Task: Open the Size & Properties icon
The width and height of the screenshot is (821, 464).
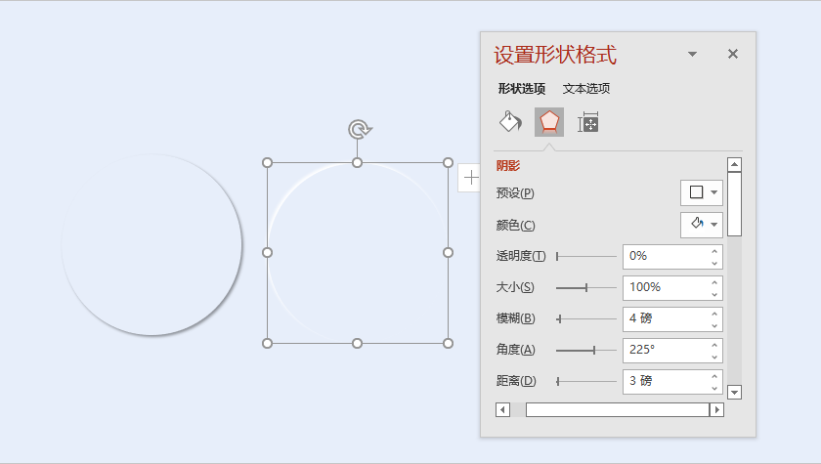Action: pos(587,122)
